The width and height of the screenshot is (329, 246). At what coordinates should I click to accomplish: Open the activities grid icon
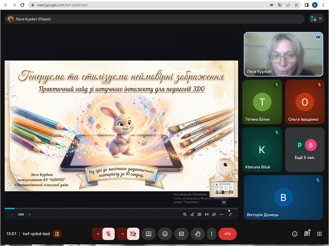point(320,234)
